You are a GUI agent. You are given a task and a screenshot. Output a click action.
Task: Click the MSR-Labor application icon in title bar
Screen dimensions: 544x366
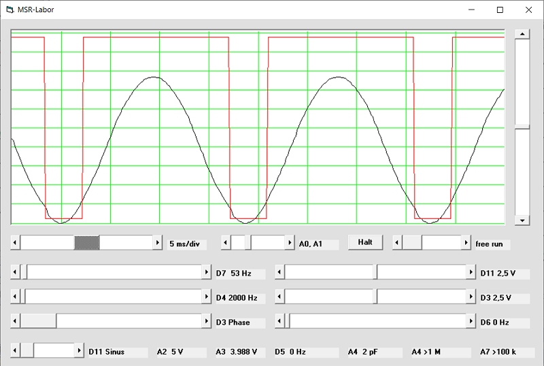9,10
